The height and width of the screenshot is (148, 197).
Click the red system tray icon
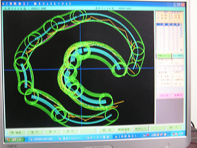[148, 135]
